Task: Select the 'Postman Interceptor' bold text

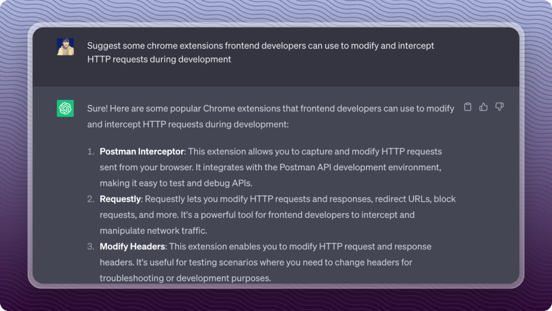Action: (x=142, y=151)
